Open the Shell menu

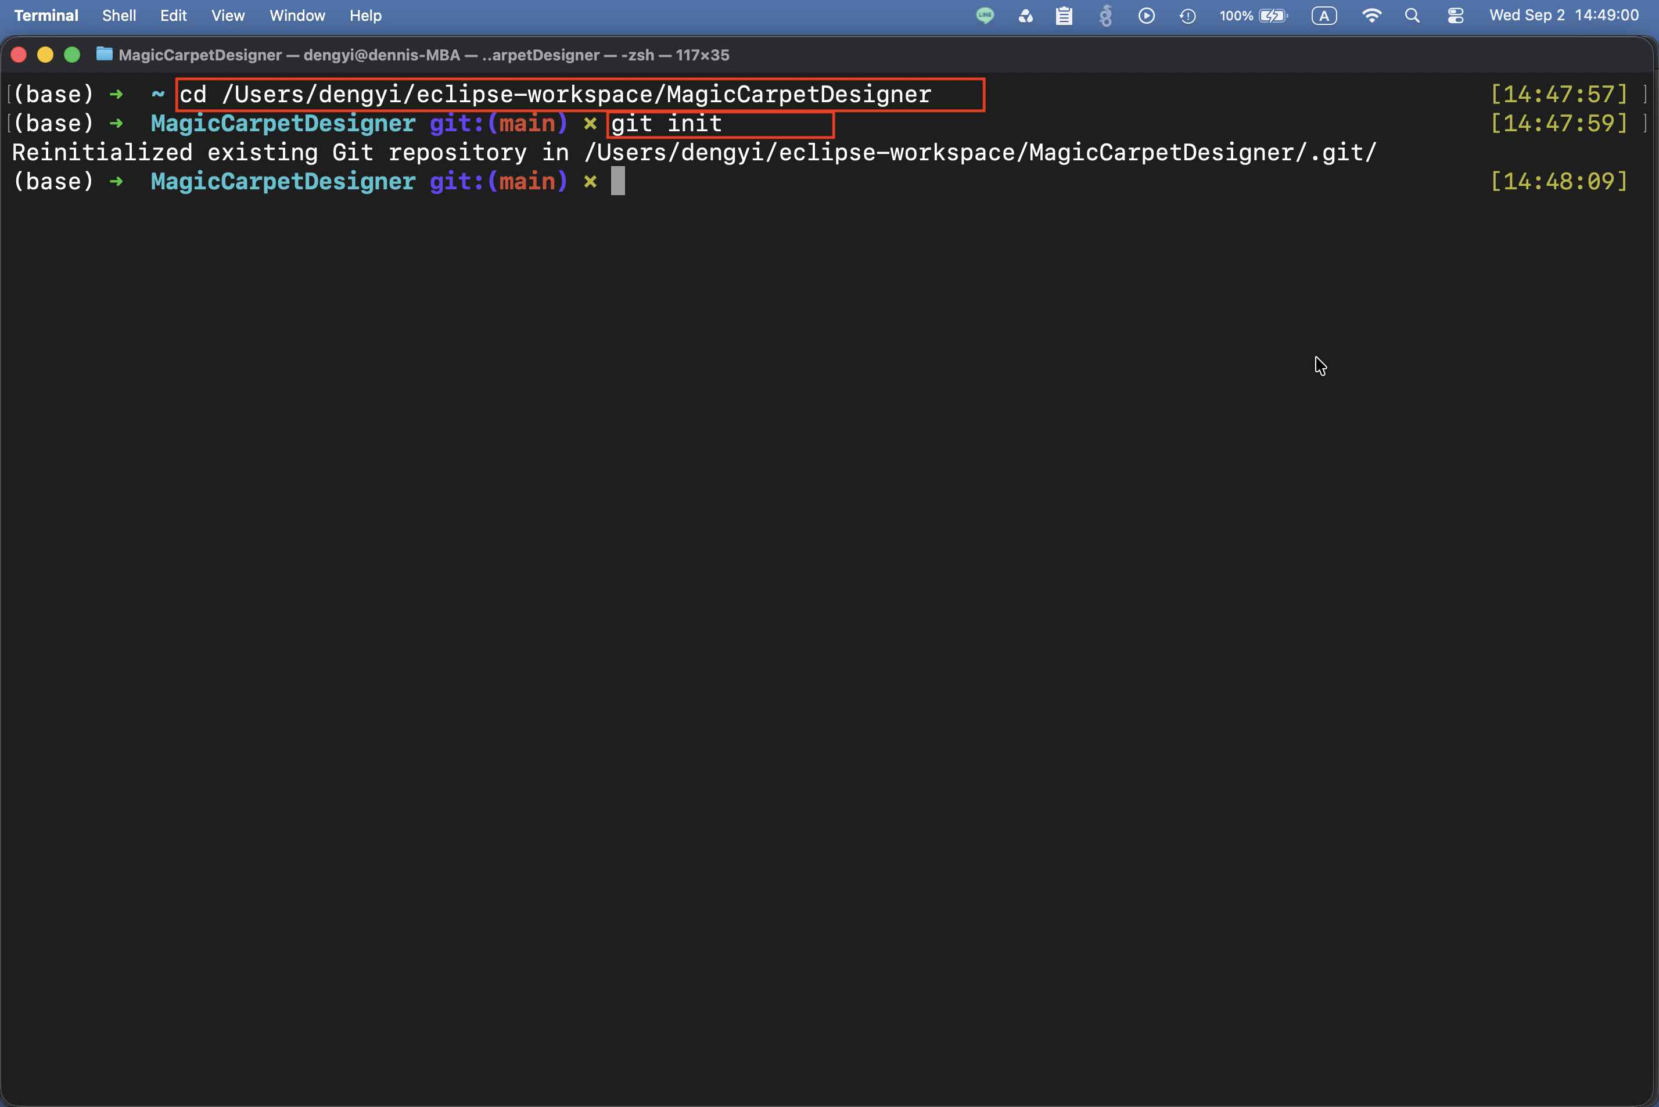point(119,16)
